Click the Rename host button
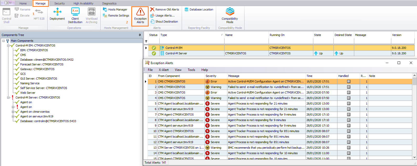 (x=23, y=9)
